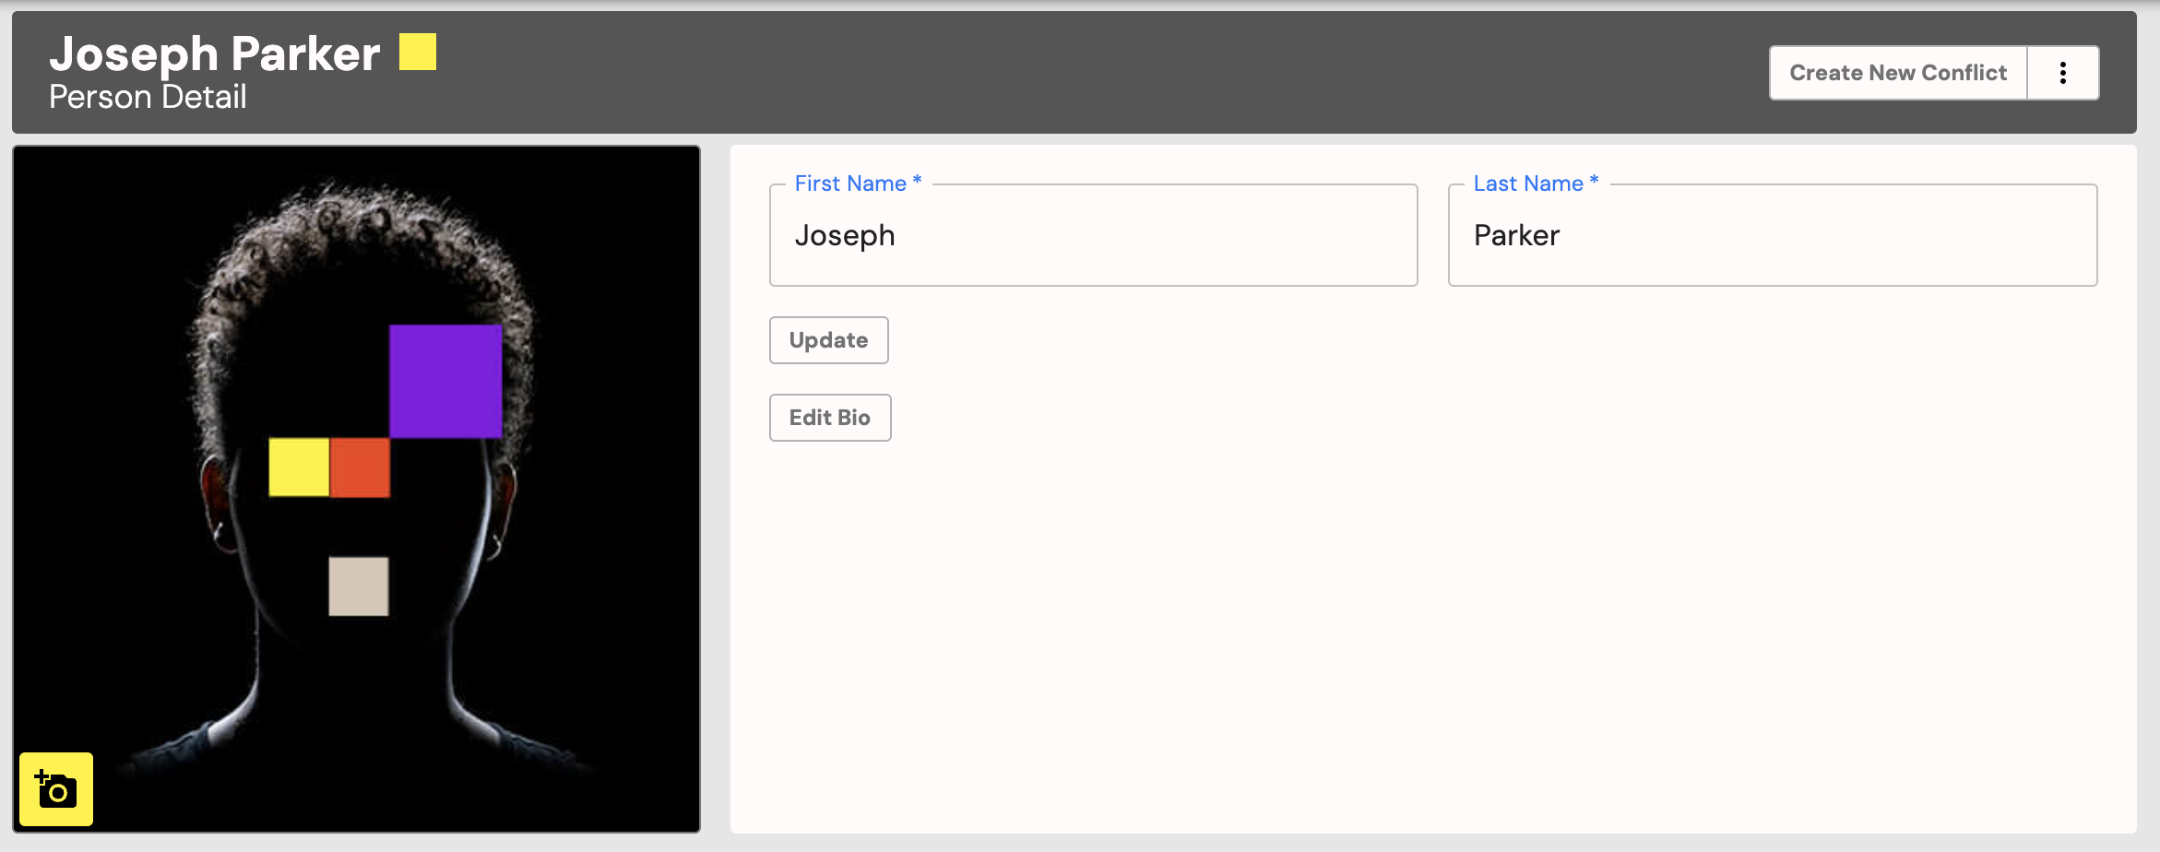
Task: Focus the First Name input field
Action: (x=1094, y=235)
